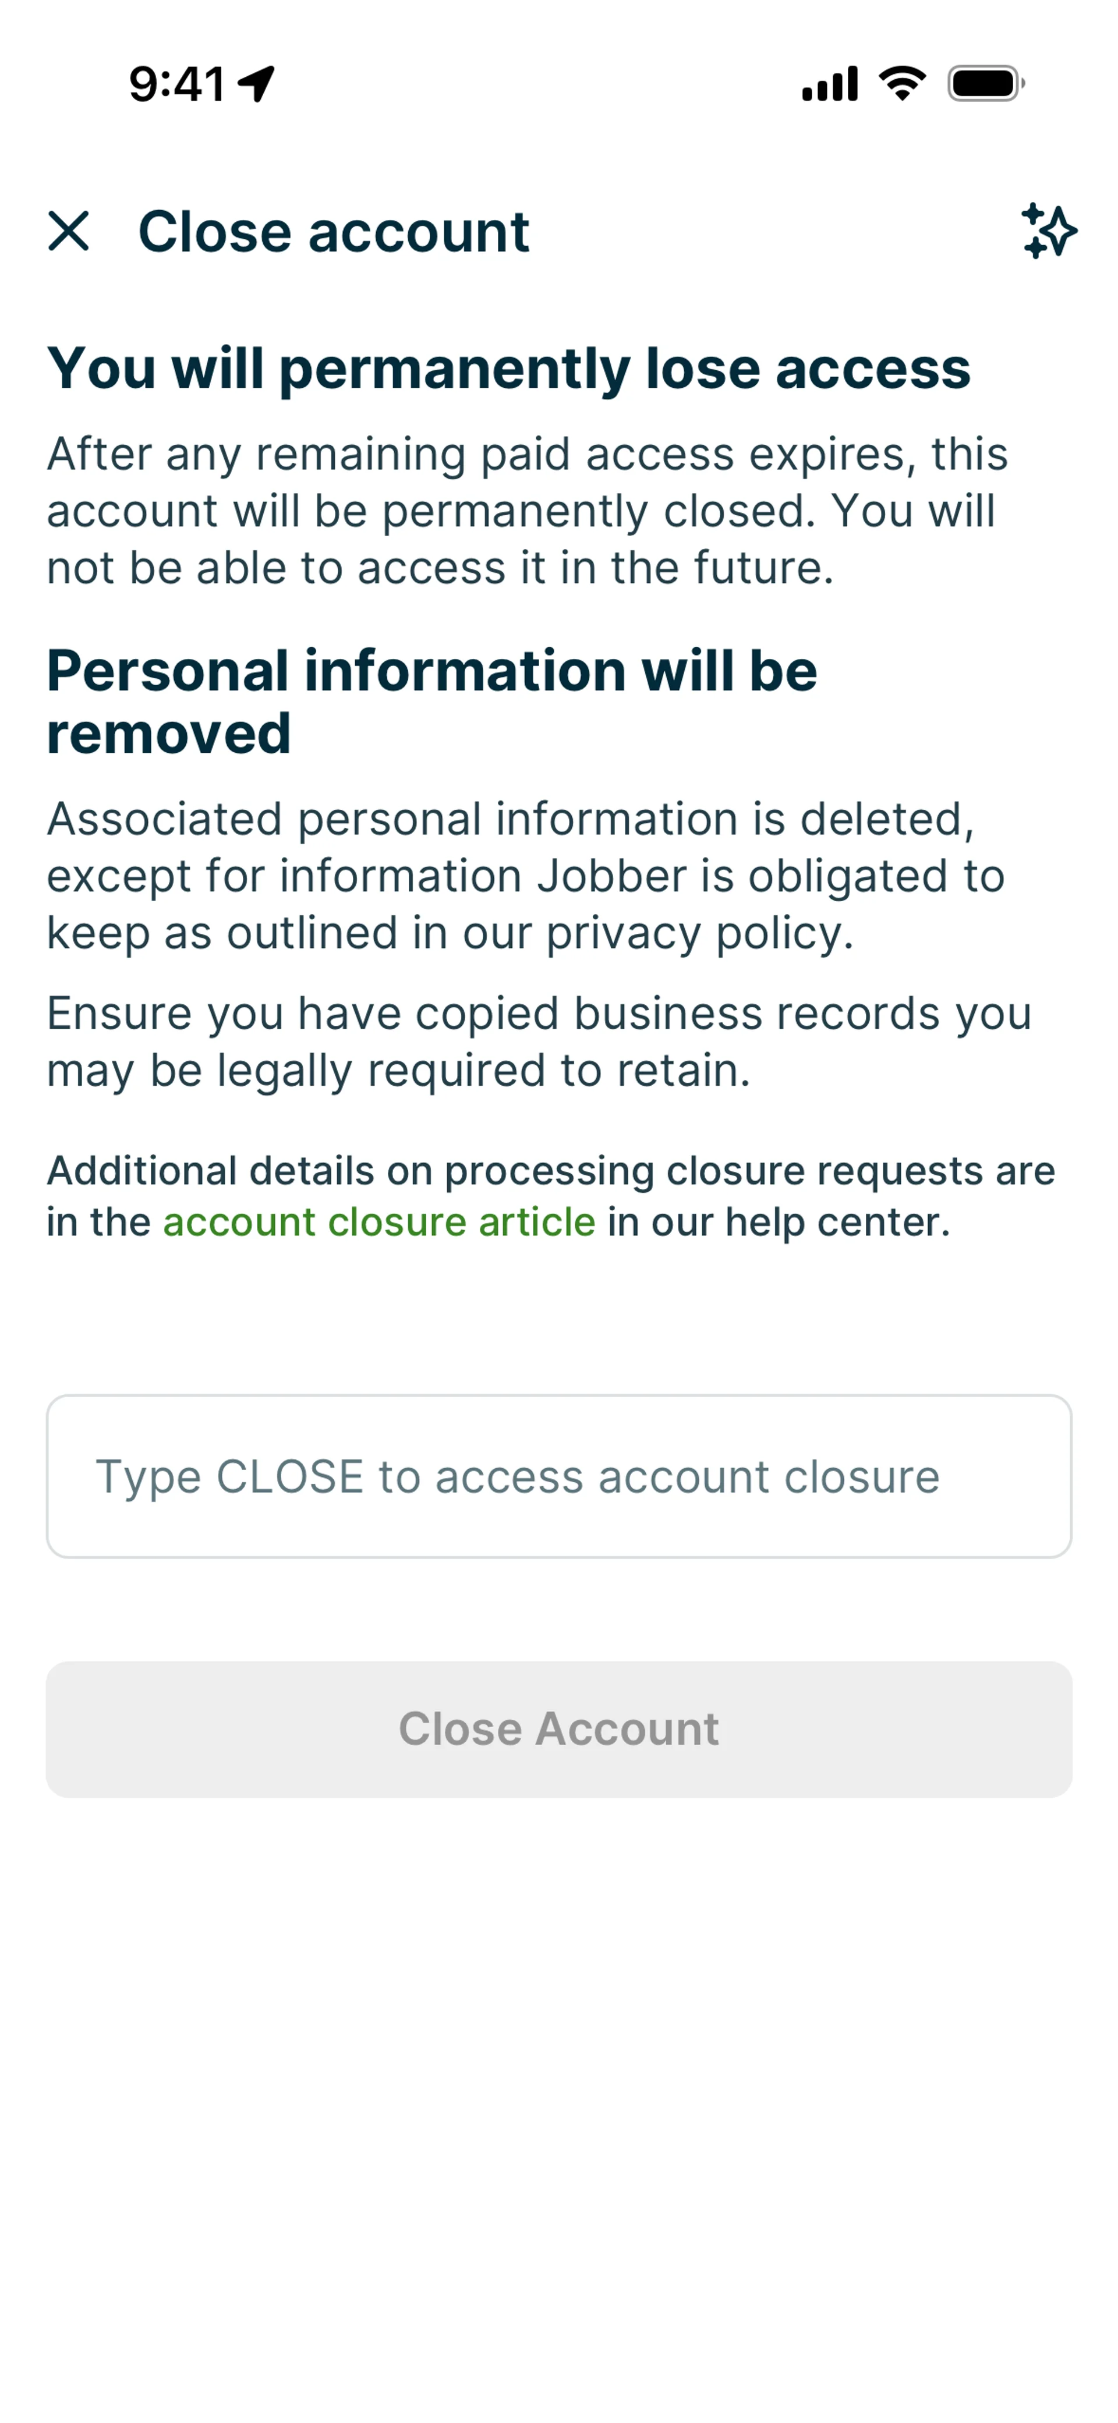Viewport: 1118px width, 2423px height.
Task: Click "Personal information will be removed" heading
Action: pyautogui.click(x=432, y=701)
